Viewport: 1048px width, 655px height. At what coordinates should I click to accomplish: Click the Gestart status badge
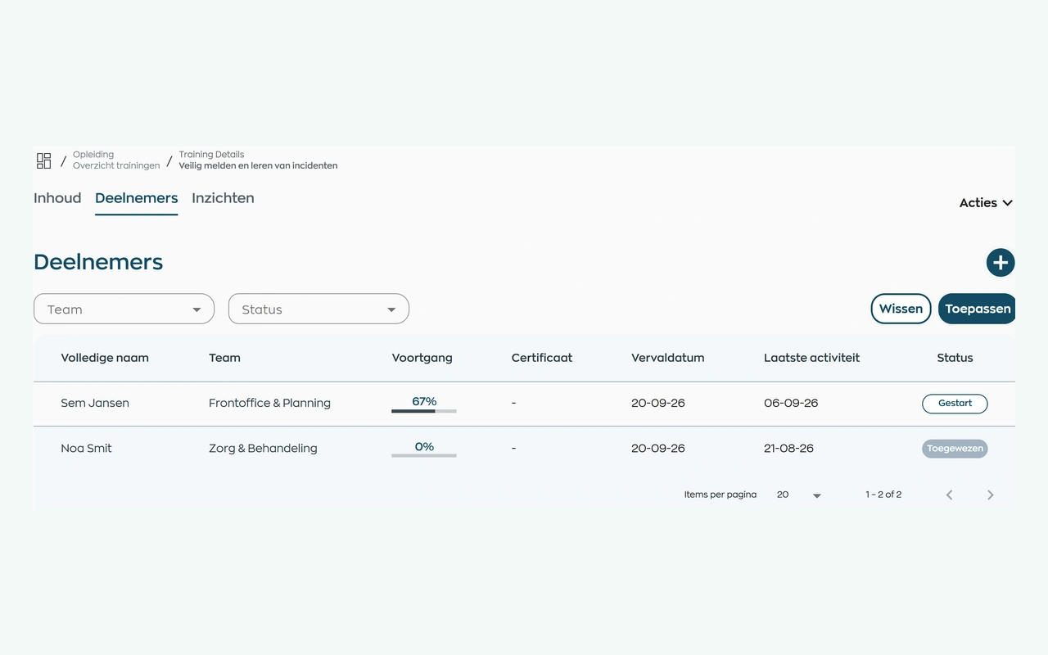(955, 404)
